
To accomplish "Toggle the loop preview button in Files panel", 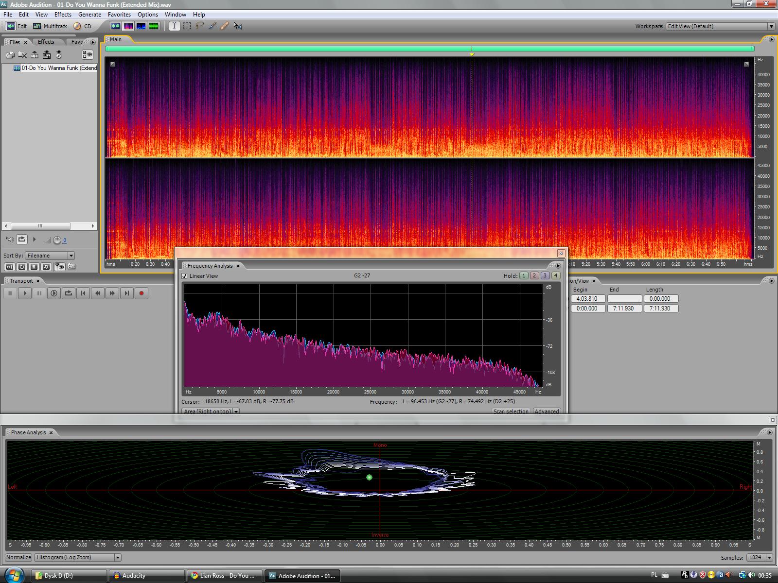I will coord(22,239).
